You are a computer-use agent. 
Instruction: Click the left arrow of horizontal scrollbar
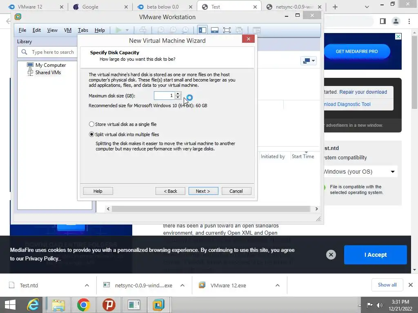coord(108,209)
